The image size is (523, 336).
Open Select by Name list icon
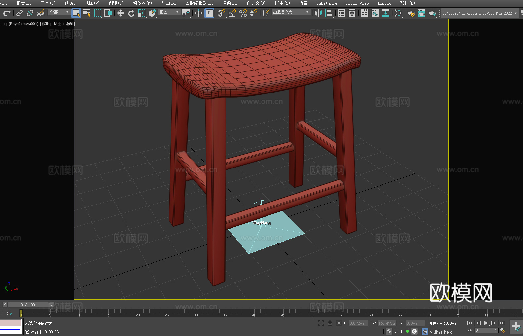tap(87, 13)
